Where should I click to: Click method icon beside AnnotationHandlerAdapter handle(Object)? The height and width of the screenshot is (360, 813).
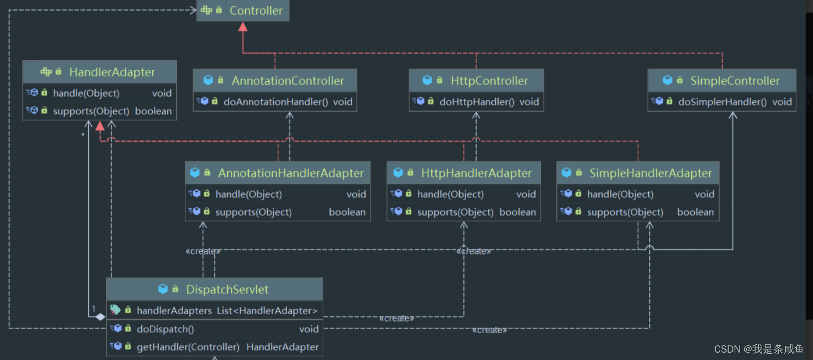[195, 194]
